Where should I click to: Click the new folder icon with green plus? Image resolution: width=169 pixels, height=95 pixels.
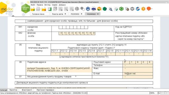click(33, 9)
